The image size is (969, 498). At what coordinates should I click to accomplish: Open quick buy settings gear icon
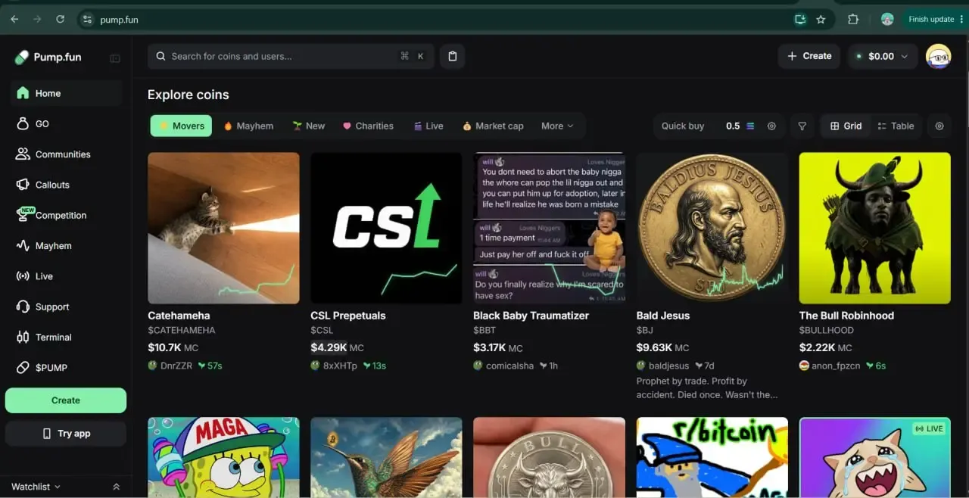click(771, 126)
